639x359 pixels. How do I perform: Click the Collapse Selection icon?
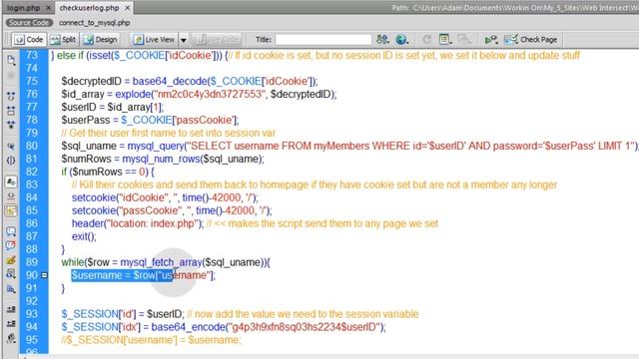(x=11, y=111)
